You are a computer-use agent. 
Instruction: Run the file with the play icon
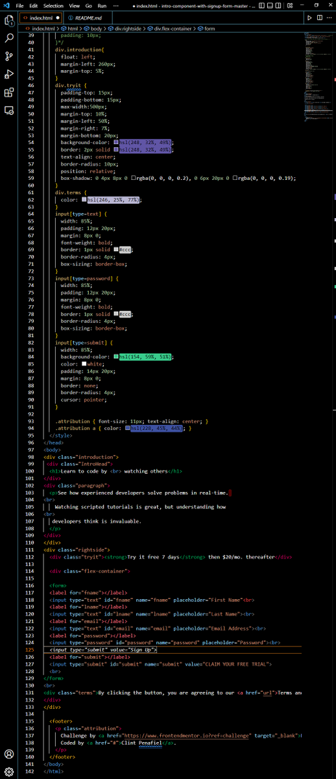309,18
